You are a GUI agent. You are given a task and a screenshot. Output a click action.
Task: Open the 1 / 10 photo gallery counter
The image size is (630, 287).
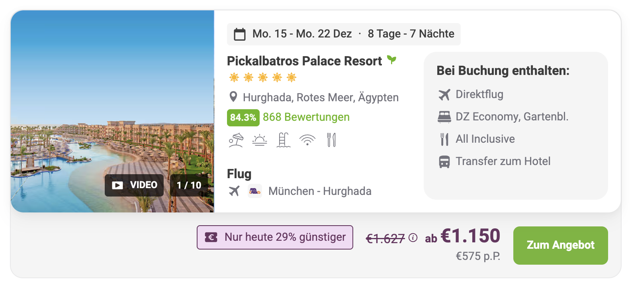click(x=189, y=185)
